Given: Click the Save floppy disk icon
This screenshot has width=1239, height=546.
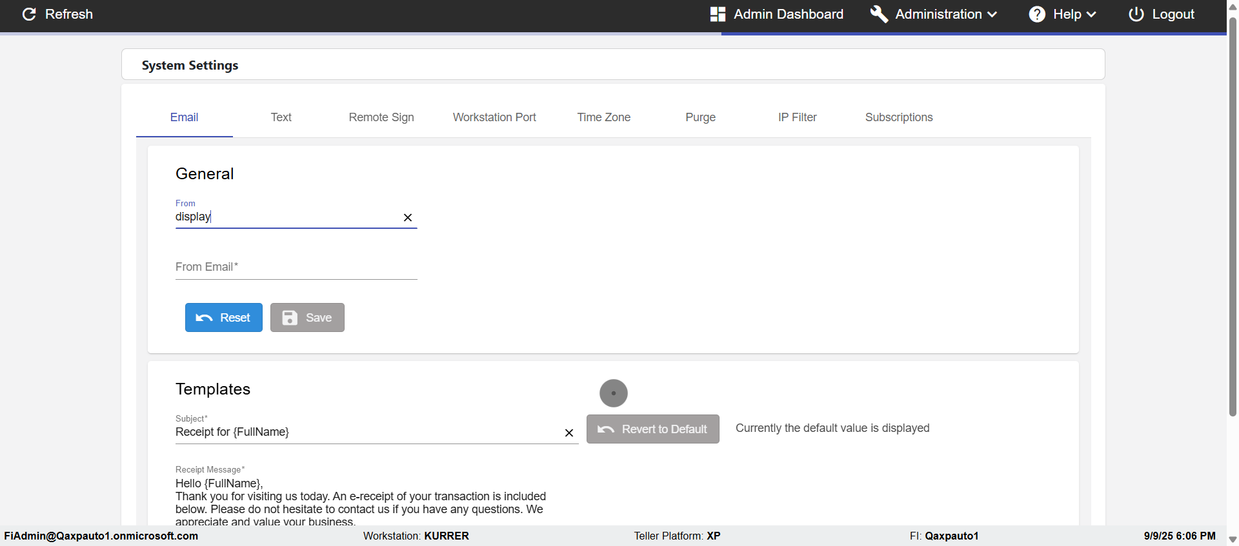Looking at the screenshot, I should pyautogui.click(x=290, y=318).
